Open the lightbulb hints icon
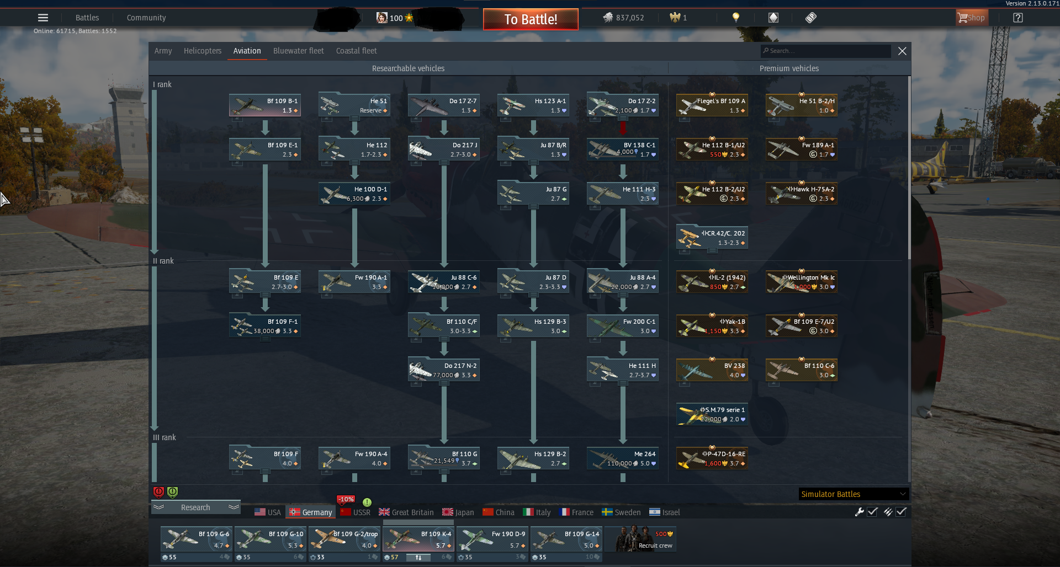 point(735,18)
